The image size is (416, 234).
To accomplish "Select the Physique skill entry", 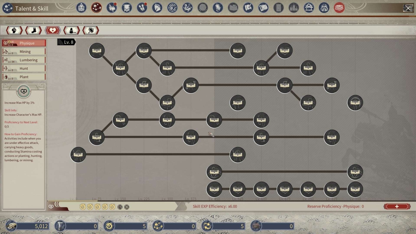I will click(24, 43).
